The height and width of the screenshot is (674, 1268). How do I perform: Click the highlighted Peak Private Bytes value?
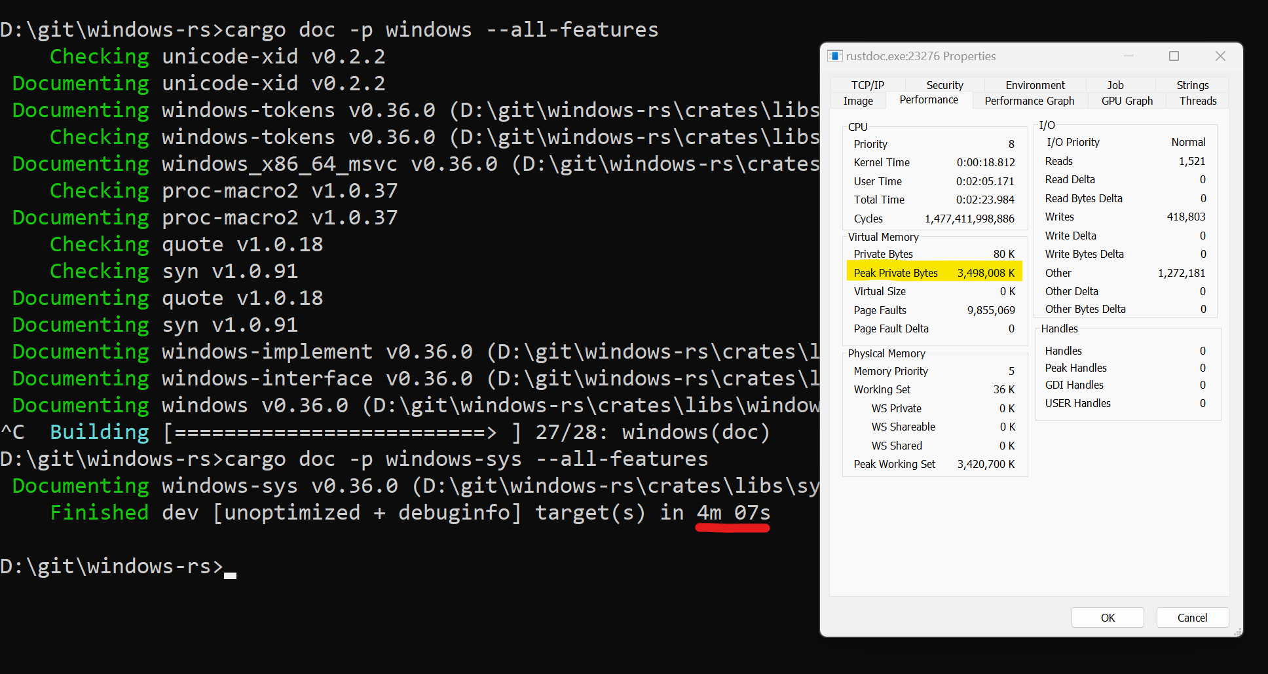point(985,272)
